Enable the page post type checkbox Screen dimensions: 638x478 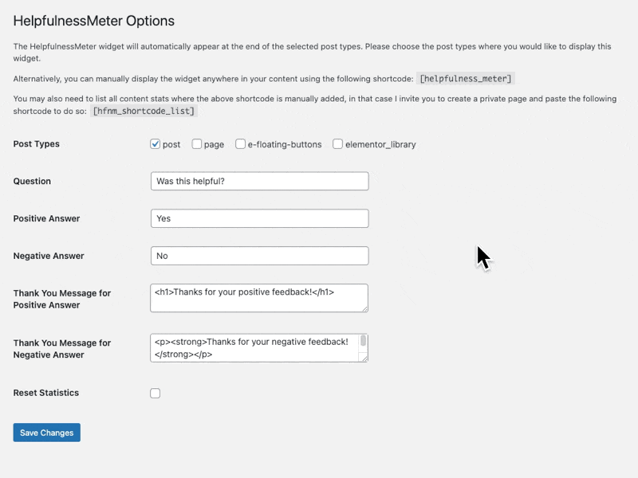pos(196,144)
